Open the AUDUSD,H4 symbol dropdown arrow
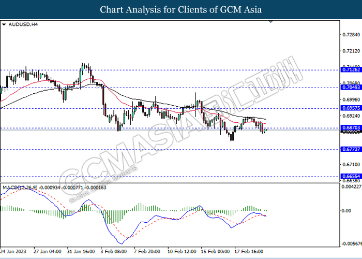The width and height of the screenshot is (362, 259). click(x=4, y=24)
